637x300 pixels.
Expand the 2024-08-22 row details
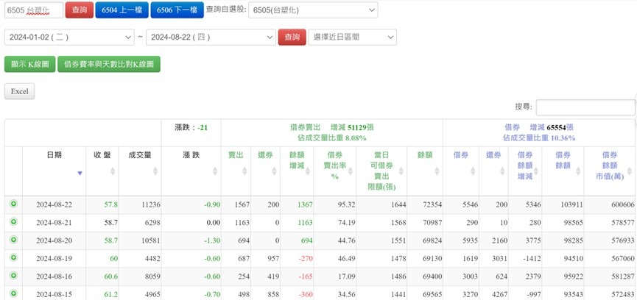(x=13, y=204)
